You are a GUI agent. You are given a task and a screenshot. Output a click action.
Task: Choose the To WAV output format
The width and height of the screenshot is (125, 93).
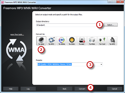tap(41, 41)
